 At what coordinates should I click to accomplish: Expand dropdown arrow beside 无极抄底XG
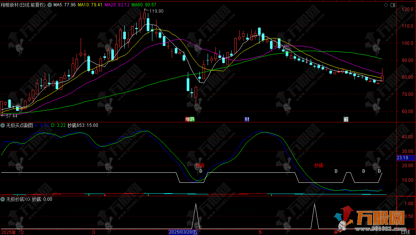click(3, 199)
